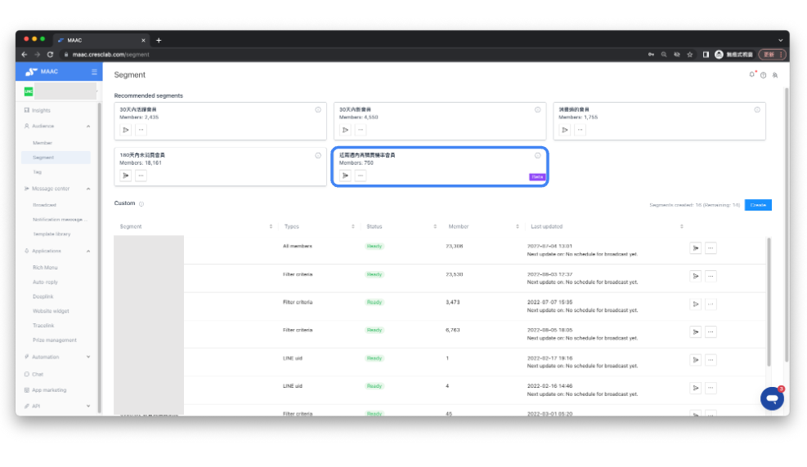Open more options for the 1,755 members card
807x467 pixels.
click(580, 130)
